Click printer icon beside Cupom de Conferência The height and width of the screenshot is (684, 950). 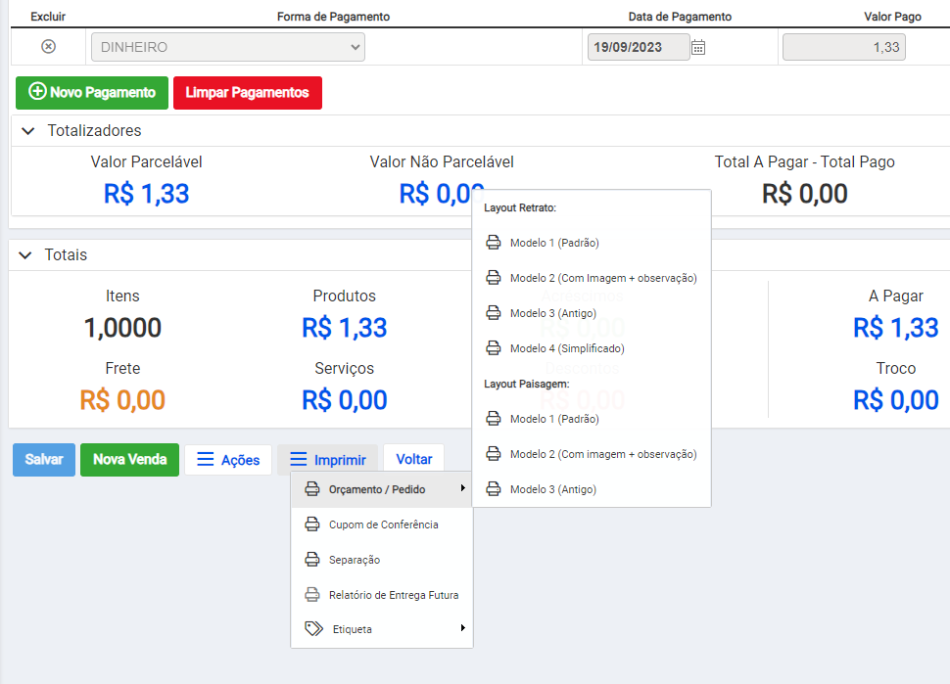tap(312, 524)
